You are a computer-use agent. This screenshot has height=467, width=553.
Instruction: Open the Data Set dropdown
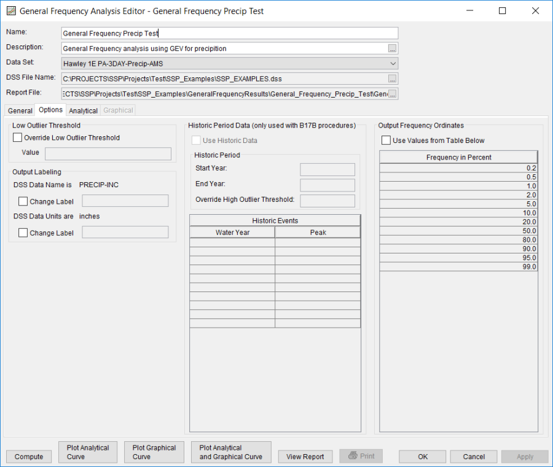coord(393,63)
